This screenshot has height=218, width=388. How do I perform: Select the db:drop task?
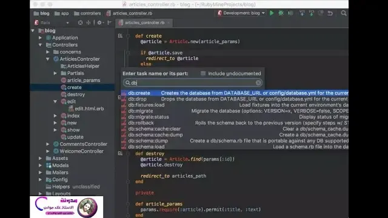(x=235, y=99)
